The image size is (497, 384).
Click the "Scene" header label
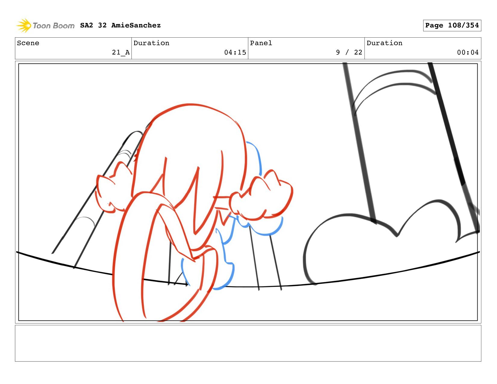pyautogui.click(x=28, y=43)
